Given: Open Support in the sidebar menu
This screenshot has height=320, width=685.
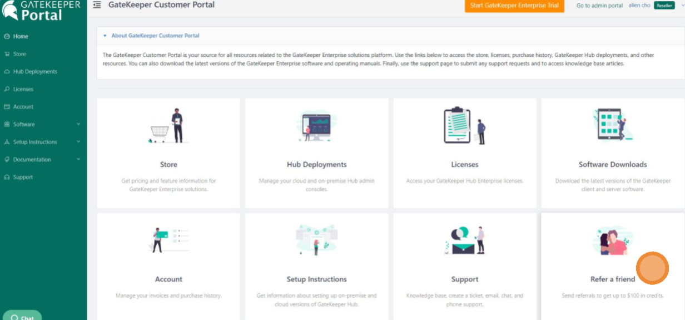Looking at the screenshot, I should (x=23, y=177).
